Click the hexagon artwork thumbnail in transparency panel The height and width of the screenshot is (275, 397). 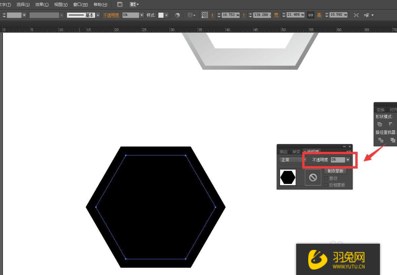click(288, 178)
